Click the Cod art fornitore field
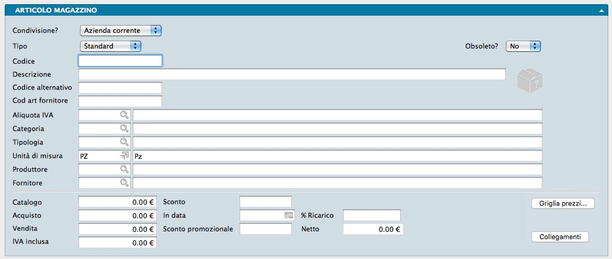 [x=120, y=101]
